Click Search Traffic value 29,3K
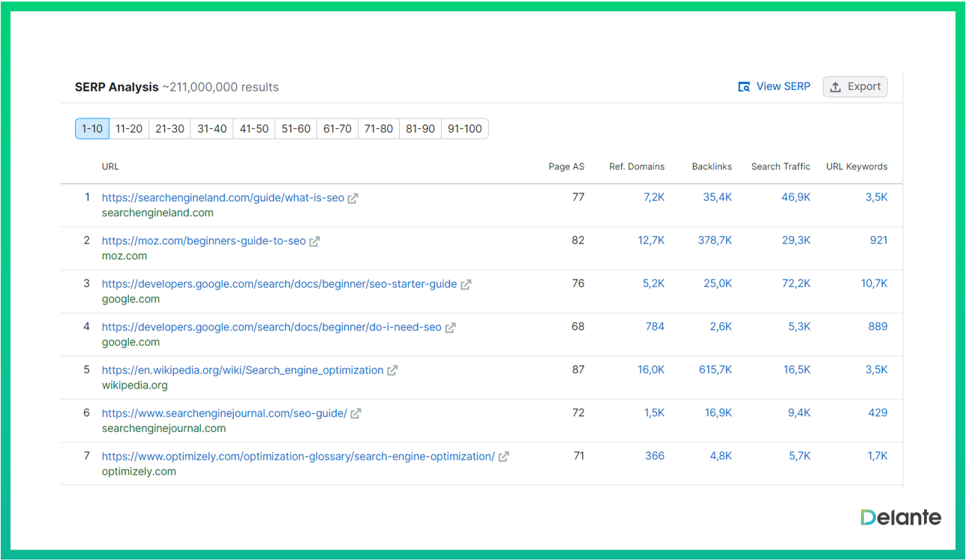This screenshot has height=560, width=966. coord(796,241)
